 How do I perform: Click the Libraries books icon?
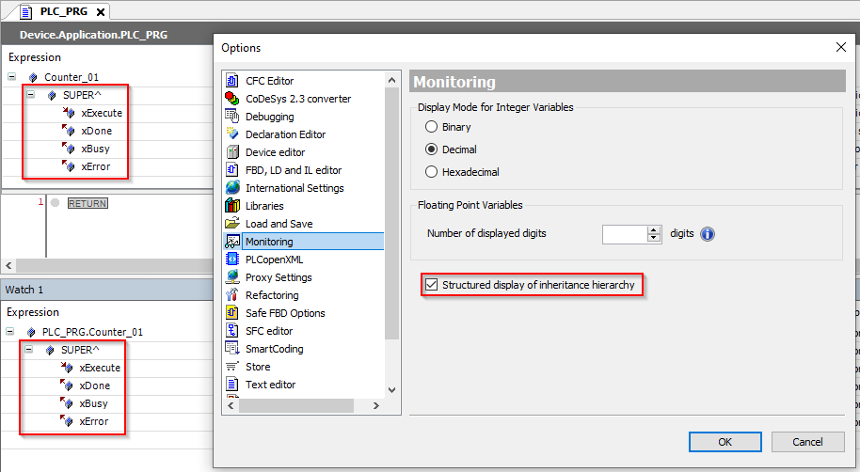(232, 206)
